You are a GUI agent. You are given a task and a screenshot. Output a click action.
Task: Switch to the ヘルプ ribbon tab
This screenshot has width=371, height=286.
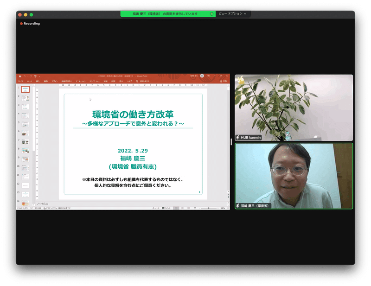(129, 81)
